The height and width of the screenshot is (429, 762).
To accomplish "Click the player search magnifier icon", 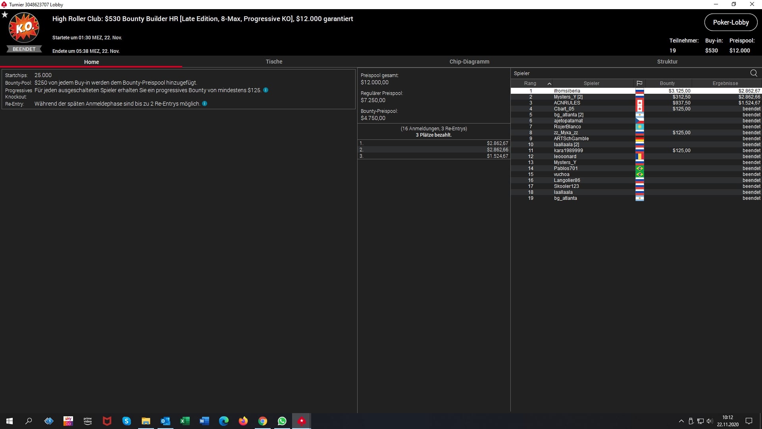I will pyautogui.click(x=754, y=73).
